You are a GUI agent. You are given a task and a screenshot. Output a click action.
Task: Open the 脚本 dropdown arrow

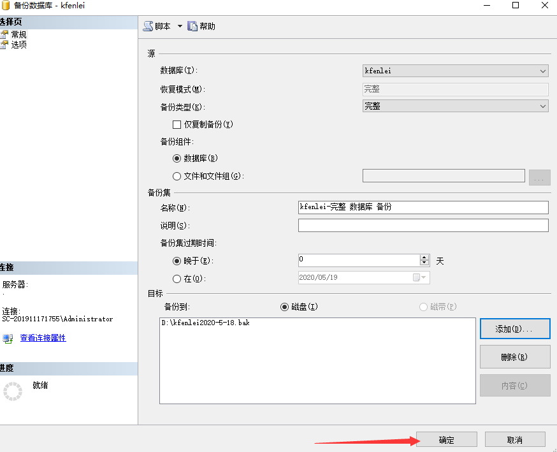point(180,26)
